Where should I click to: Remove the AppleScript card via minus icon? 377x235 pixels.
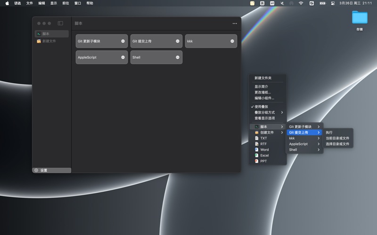click(123, 57)
